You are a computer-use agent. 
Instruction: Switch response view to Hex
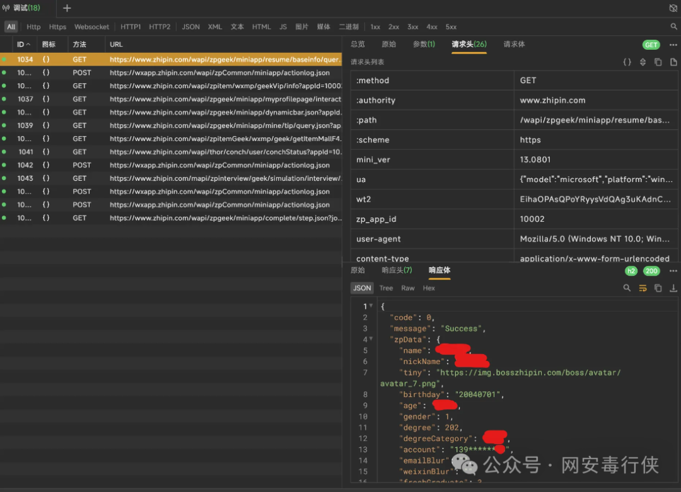click(429, 288)
